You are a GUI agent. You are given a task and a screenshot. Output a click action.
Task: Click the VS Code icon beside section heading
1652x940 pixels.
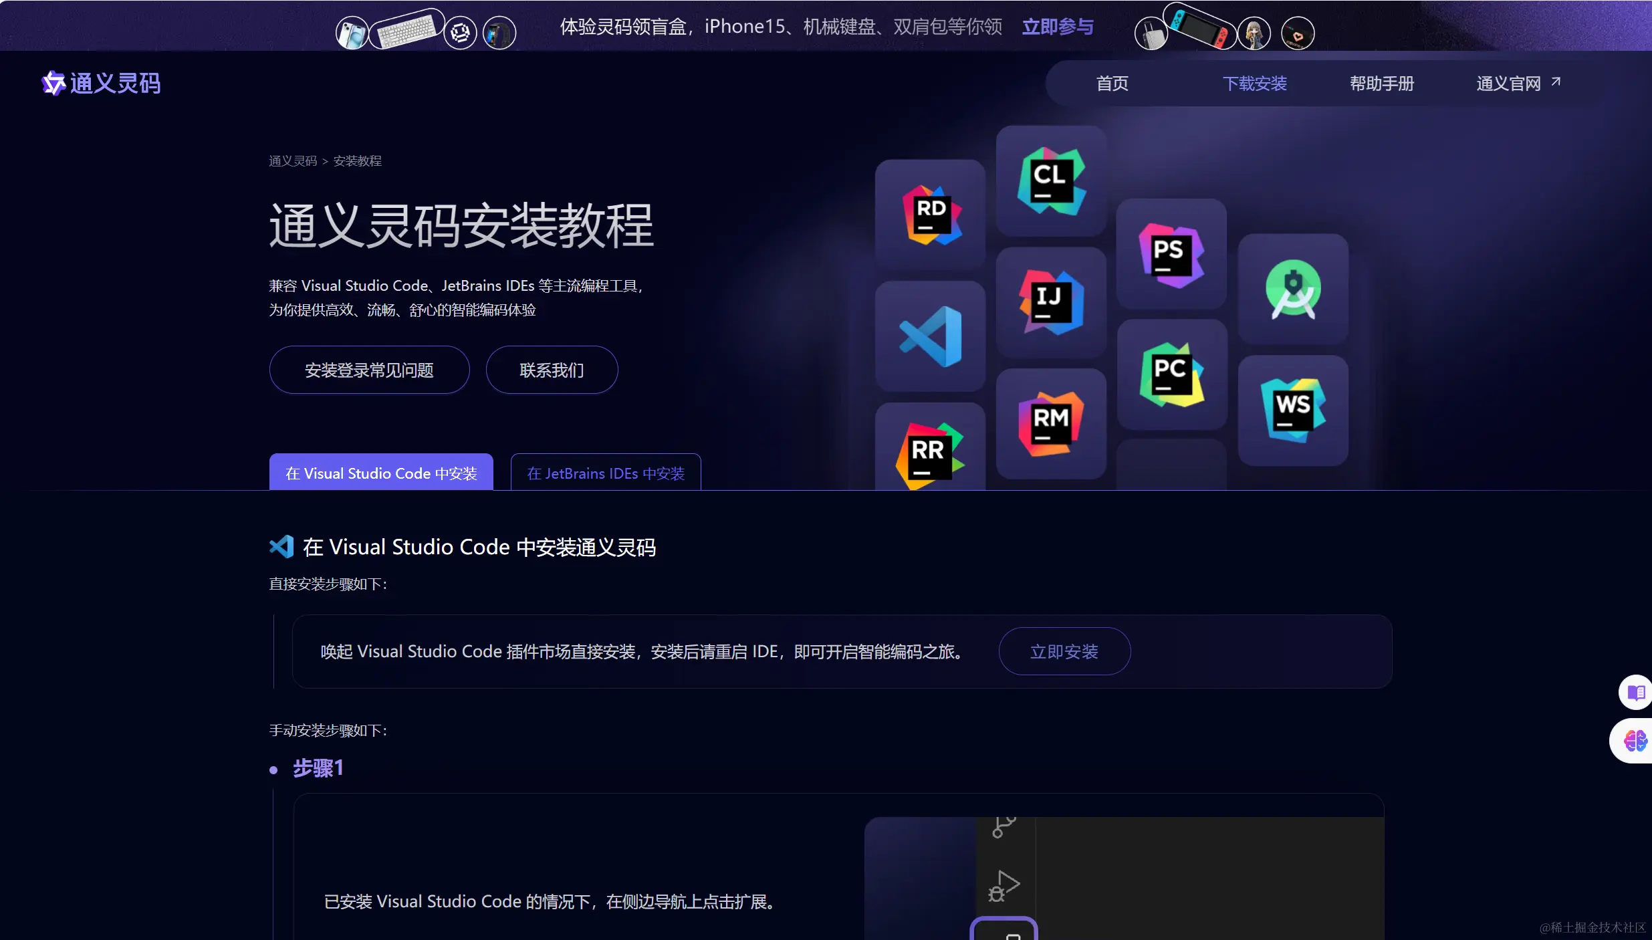point(281,547)
